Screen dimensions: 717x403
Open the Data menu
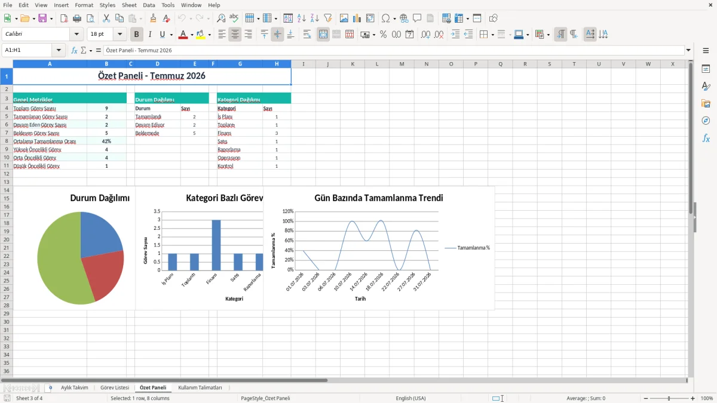(x=149, y=5)
